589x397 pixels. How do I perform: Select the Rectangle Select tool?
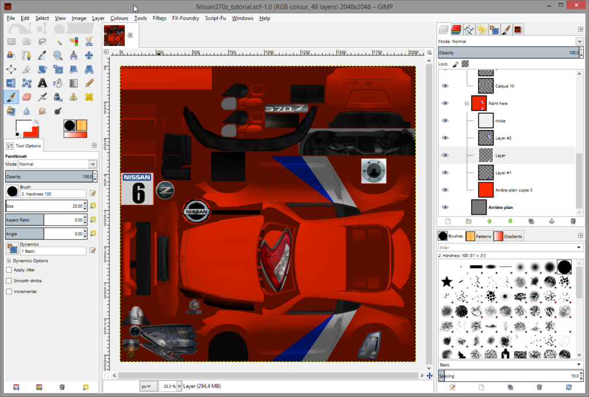(x=12, y=41)
